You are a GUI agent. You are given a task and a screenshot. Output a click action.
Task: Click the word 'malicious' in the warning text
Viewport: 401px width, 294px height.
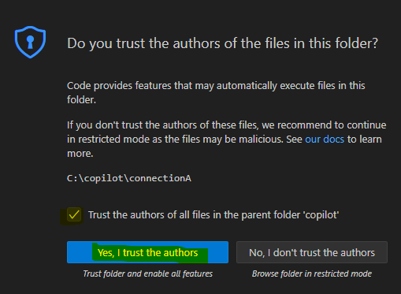click(x=261, y=140)
